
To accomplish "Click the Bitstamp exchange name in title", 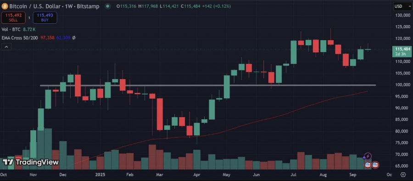I will 88,6.
